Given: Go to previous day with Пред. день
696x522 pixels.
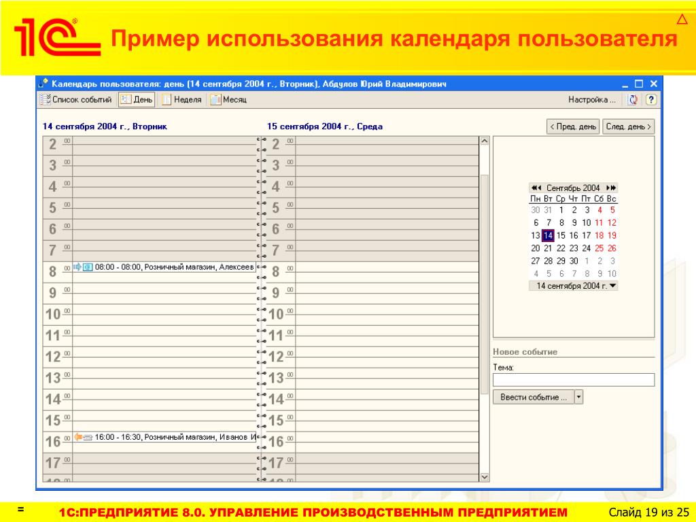Looking at the screenshot, I should pos(573,126).
